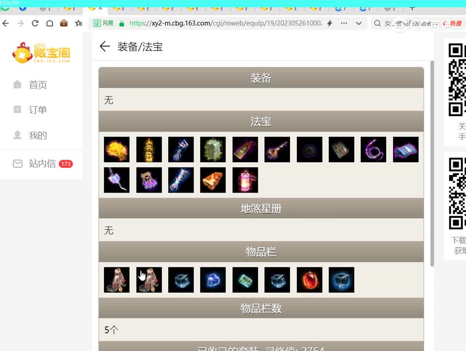Select the 首页 home icon in sidebar
Image resolution: width=466 pixels, height=351 pixels.
[18, 85]
